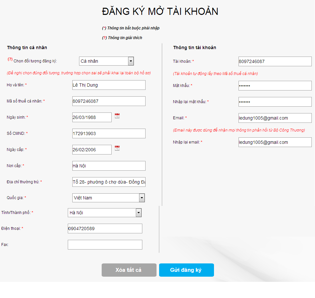Focus the Tài khoản account field
315x298 pixels.
(x=275, y=61)
